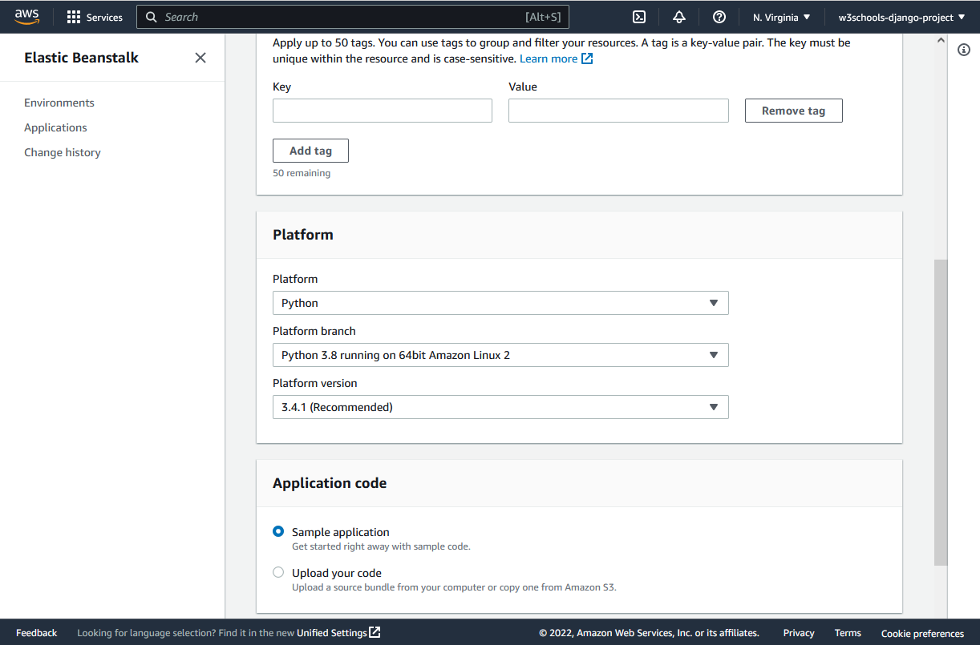
Task: Click the external link icon beside Learn more
Action: click(587, 58)
